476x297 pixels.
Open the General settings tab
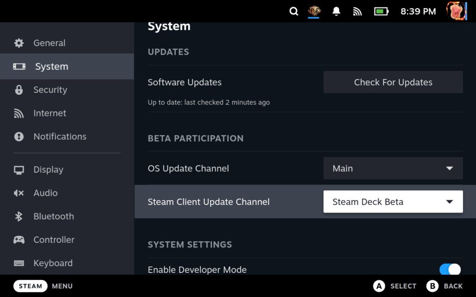click(67, 43)
